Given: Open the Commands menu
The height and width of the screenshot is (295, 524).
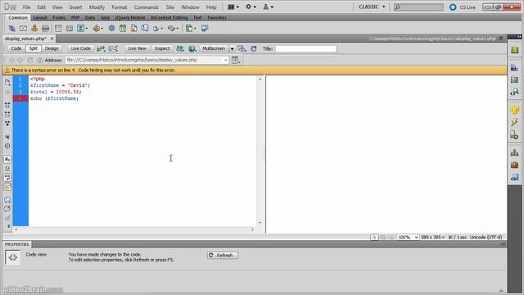Looking at the screenshot, I should coord(146,7).
